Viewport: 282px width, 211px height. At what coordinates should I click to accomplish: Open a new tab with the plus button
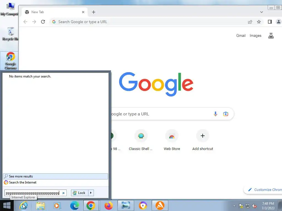click(94, 12)
